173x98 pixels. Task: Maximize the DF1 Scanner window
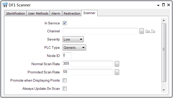(163, 5)
